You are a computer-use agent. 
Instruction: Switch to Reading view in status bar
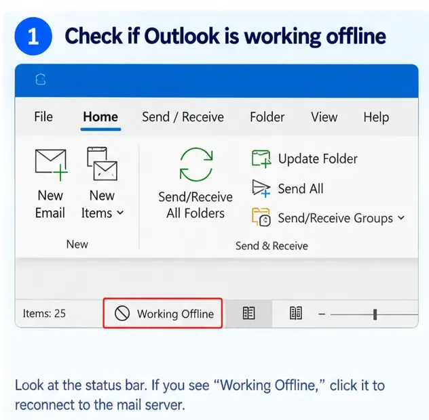click(296, 313)
